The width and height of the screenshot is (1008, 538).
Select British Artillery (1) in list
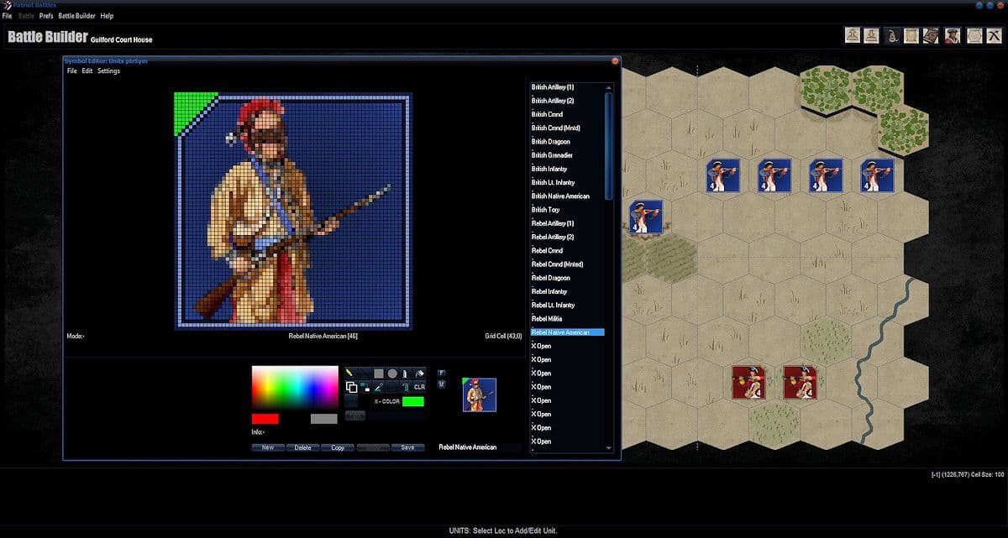coord(553,87)
